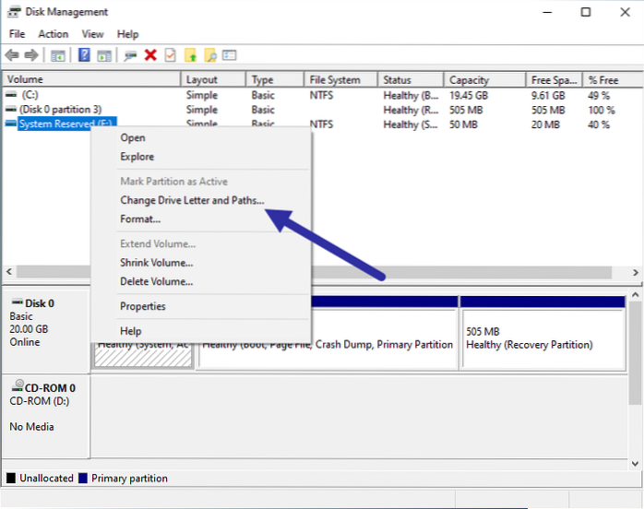Open the View menu
This screenshot has height=509, width=644.
[x=92, y=34]
